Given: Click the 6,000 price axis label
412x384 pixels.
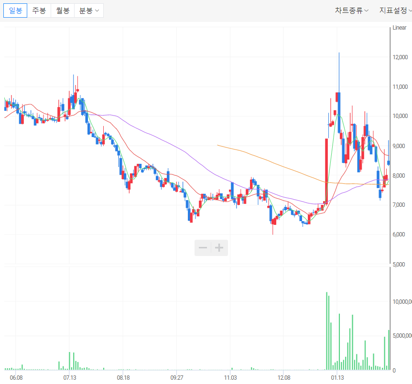Looking at the screenshot, I should click(x=399, y=235).
